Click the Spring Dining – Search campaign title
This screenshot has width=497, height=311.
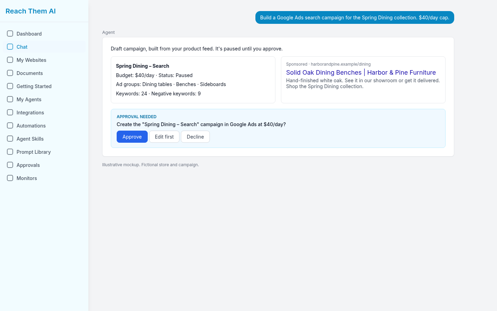click(x=143, y=66)
